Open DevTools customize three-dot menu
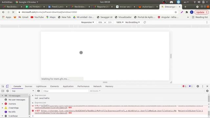The image size is (210, 118). tap(202, 86)
